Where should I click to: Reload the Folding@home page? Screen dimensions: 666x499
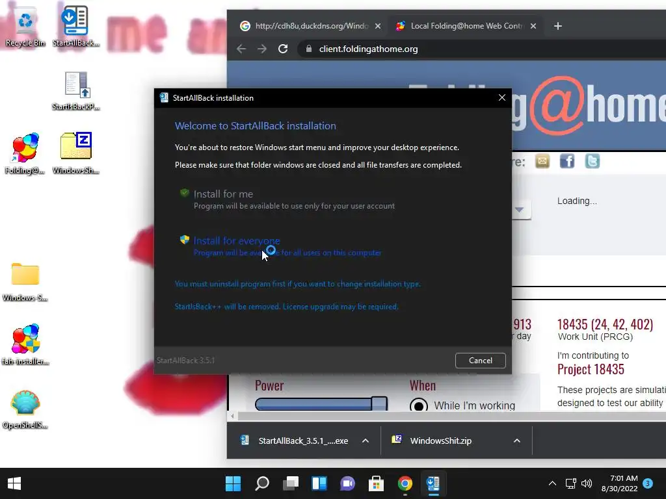tap(283, 49)
